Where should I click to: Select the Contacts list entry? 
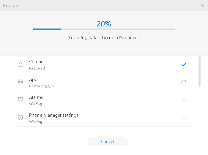[x=103, y=64]
